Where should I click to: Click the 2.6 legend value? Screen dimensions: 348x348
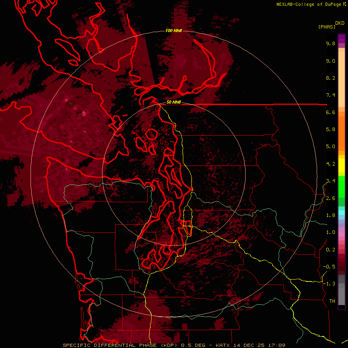331,198
